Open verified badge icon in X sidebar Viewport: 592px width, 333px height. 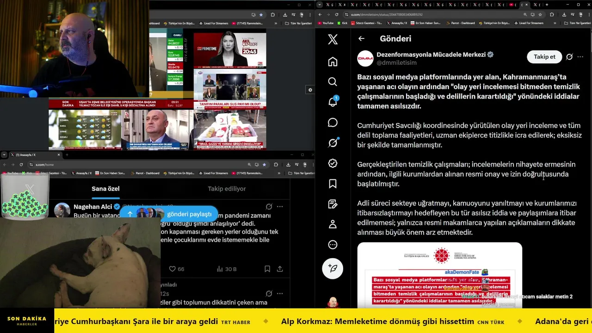pyautogui.click(x=333, y=163)
